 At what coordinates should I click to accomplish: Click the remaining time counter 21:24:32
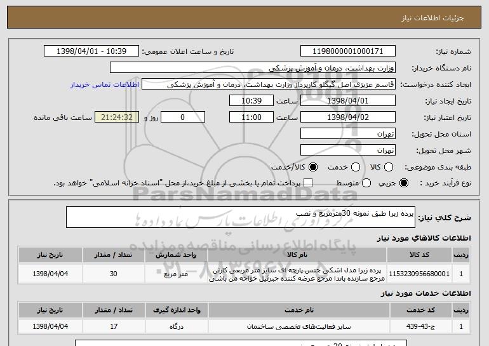(x=117, y=117)
